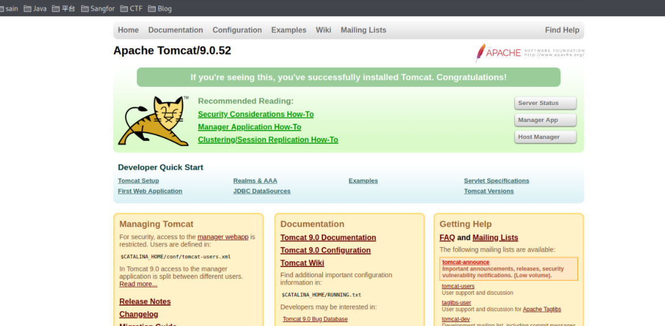Click the Developer Quick Start heading
The width and height of the screenshot is (665, 326).
[x=160, y=168]
